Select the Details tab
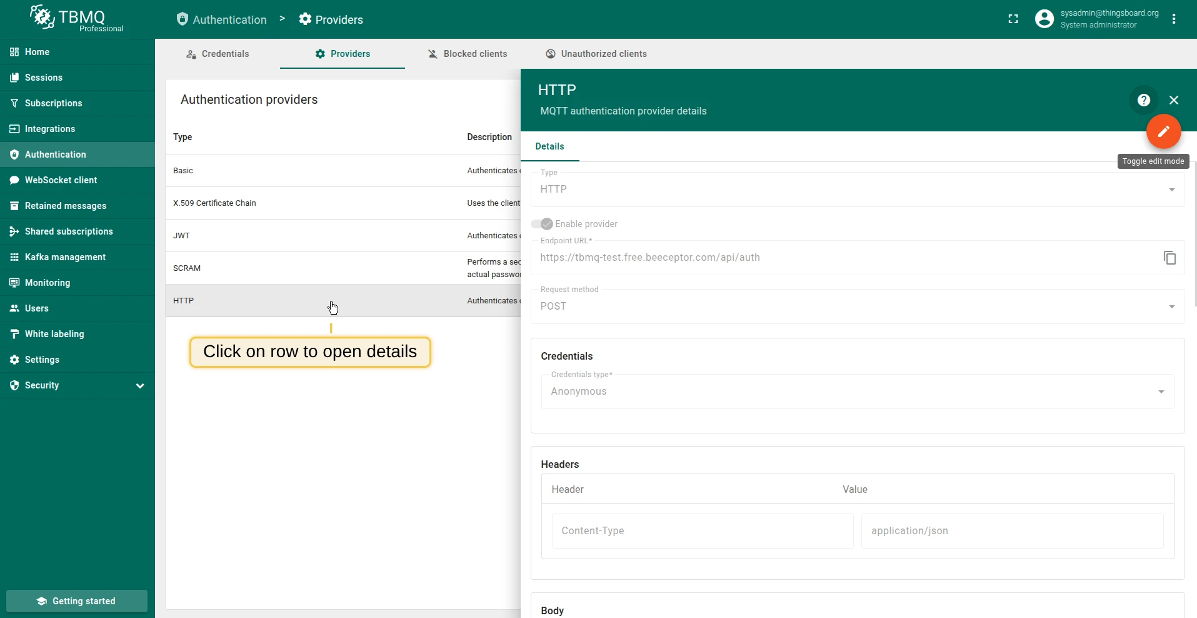 [x=550, y=146]
